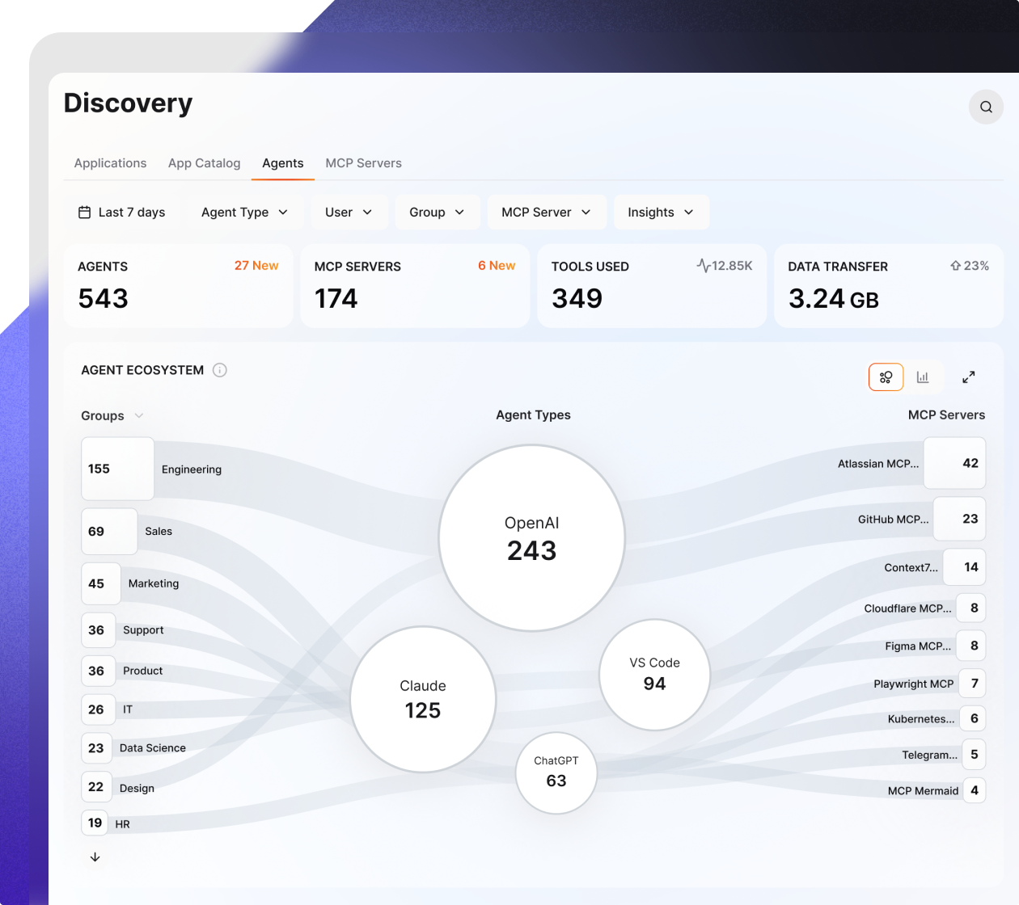Open the Insights dropdown

click(x=661, y=212)
